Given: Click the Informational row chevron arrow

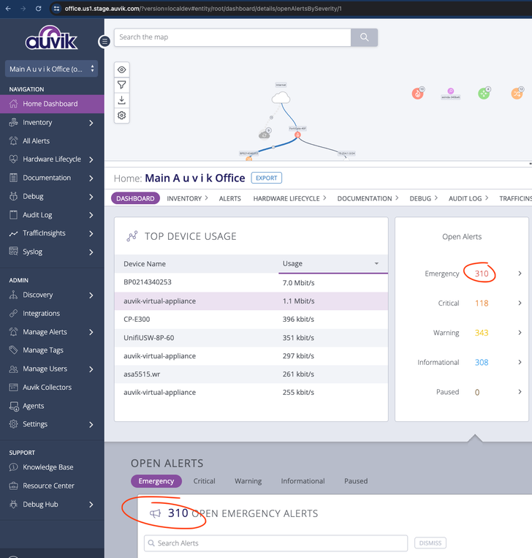Looking at the screenshot, I should [520, 362].
